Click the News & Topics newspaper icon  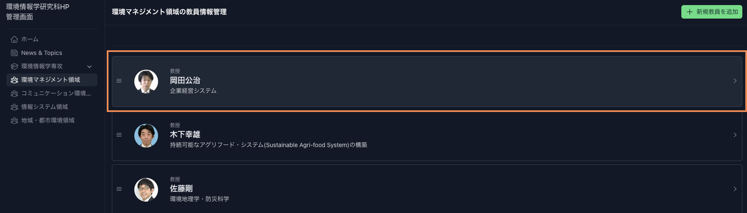pyautogui.click(x=14, y=53)
